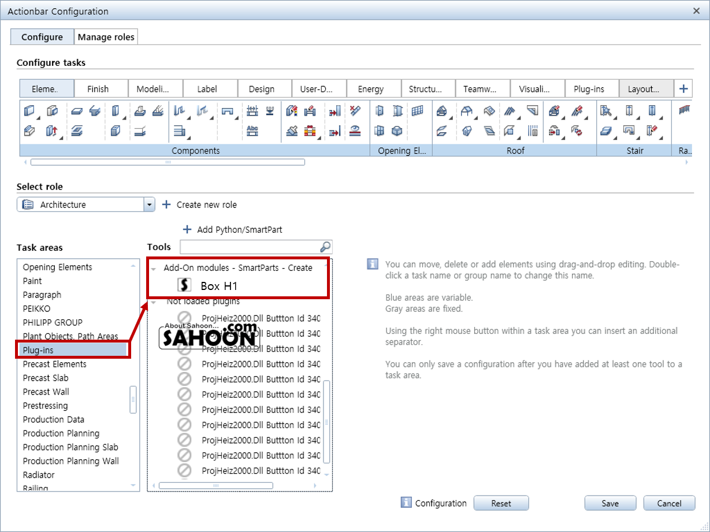The image size is (710, 532).
Task: Select the roof plane icon with red line
Action: pos(441,131)
